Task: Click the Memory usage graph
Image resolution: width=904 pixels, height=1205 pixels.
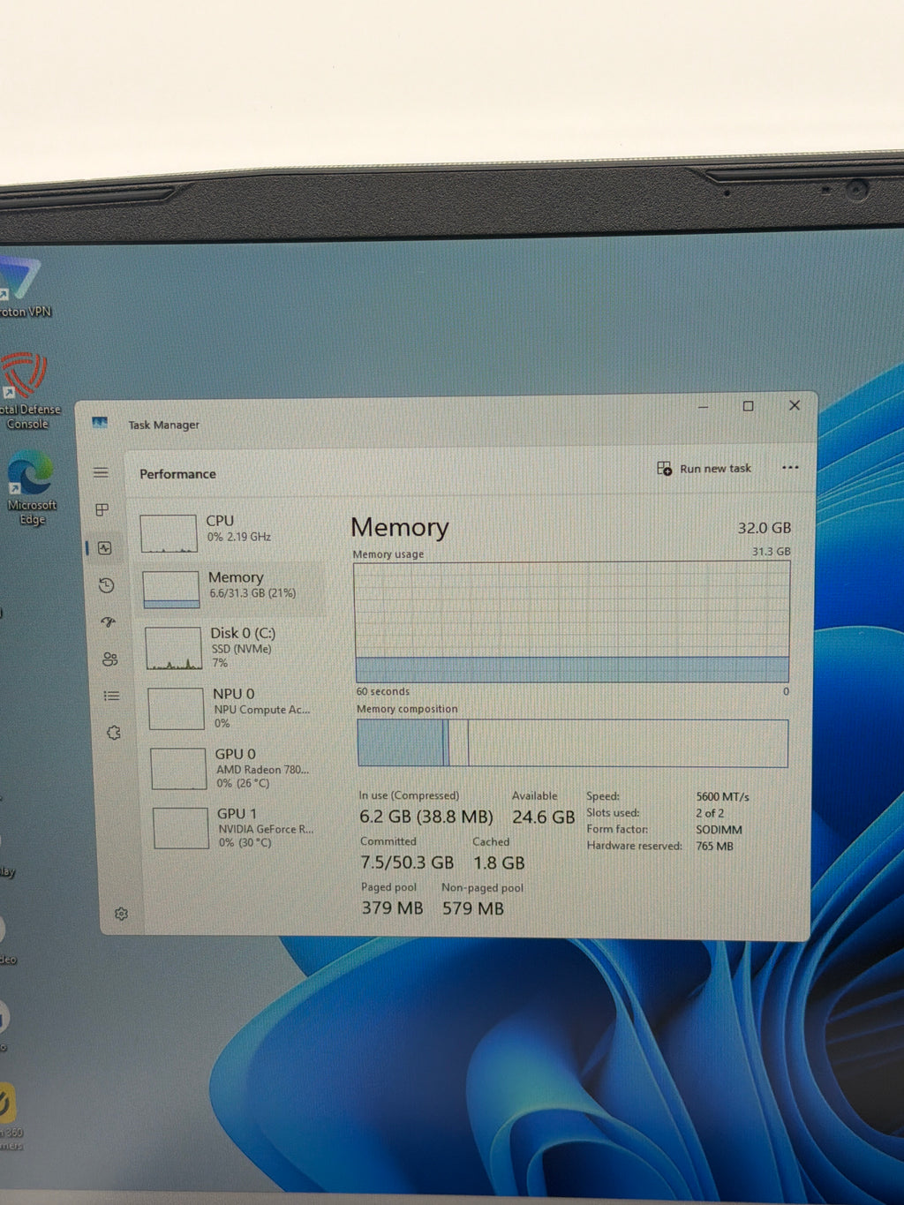Action: [572, 621]
